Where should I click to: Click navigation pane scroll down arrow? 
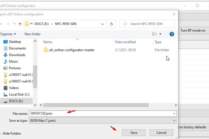tap(35, 105)
